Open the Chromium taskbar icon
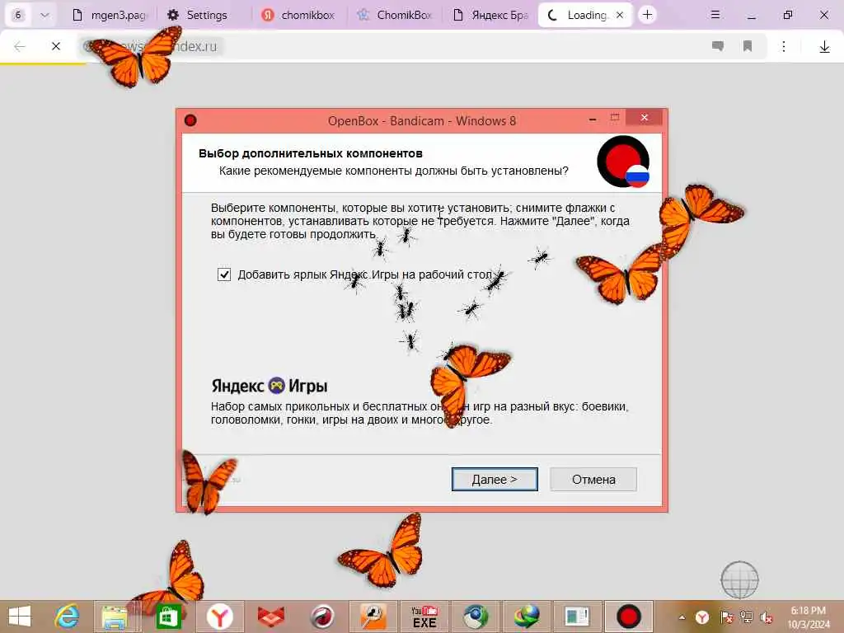The width and height of the screenshot is (844, 633). point(476,617)
